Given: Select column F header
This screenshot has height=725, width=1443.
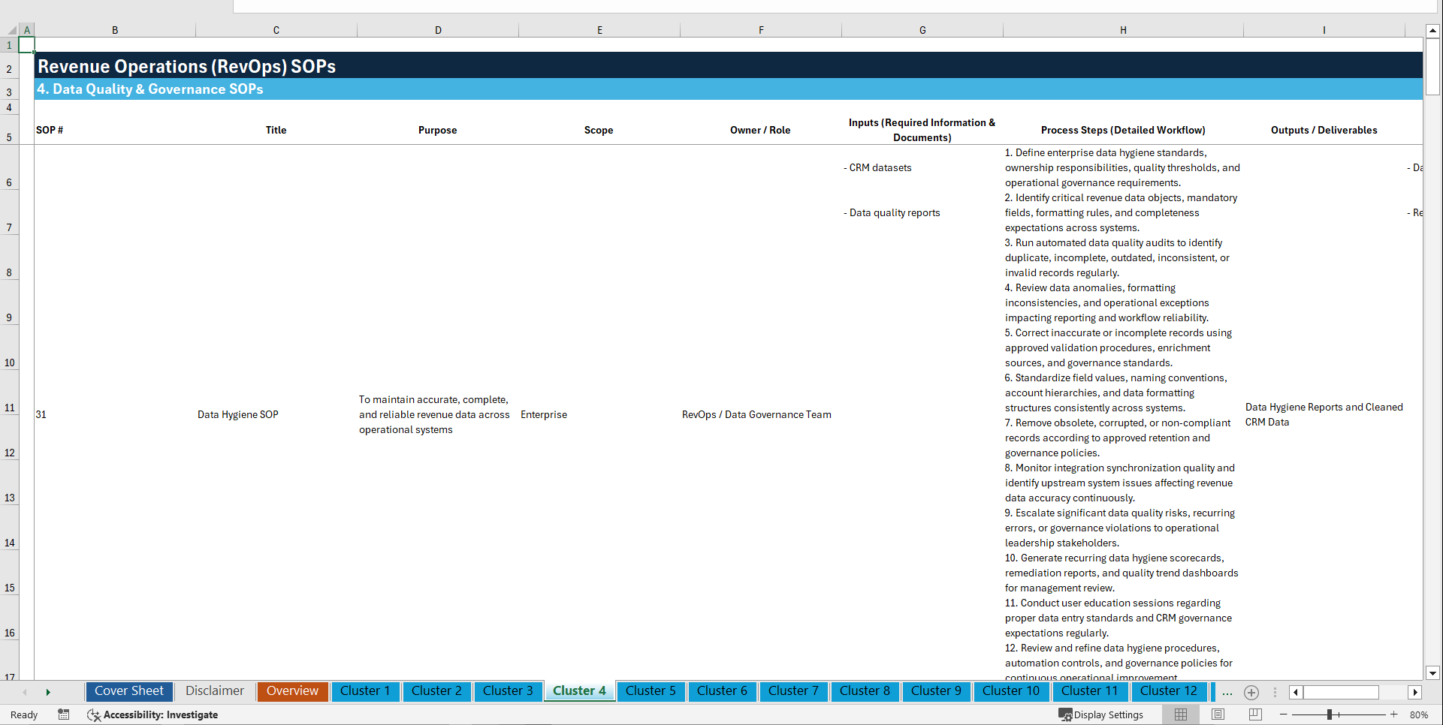Looking at the screenshot, I should click(761, 30).
